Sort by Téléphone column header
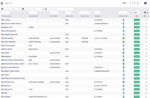This screenshot has width=150, height=98. (x=98, y=16)
